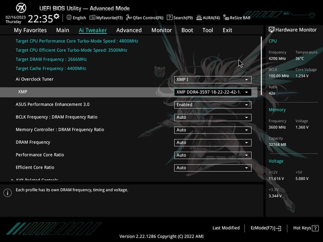Open the AURA lighting icon
This screenshot has height=242, width=323.
coord(199,18)
